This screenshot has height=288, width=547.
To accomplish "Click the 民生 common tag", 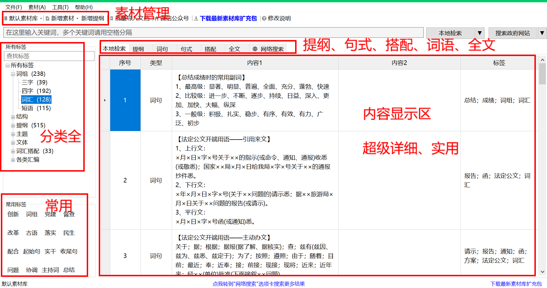I will point(69,233).
